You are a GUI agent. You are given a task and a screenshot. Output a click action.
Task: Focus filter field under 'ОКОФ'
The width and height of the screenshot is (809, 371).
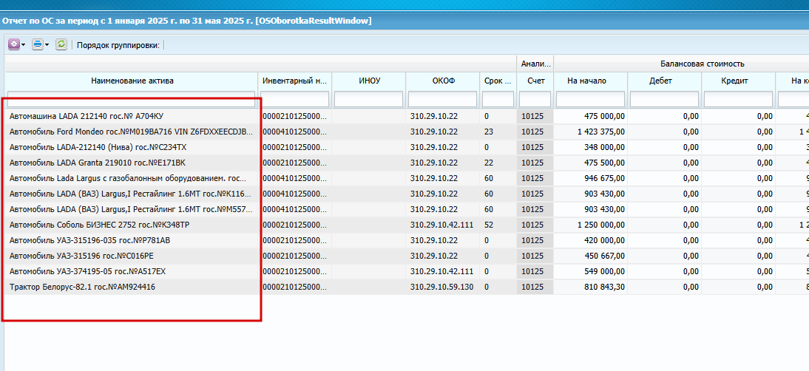point(443,99)
